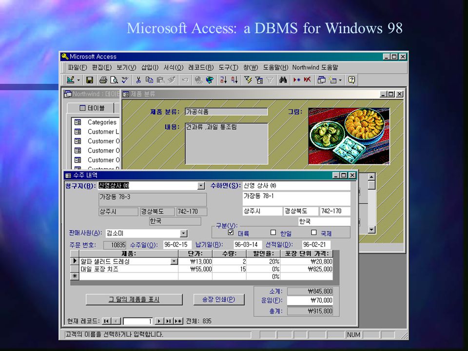Click the Sort Ascending icon
468x351 pixels.
[x=223, y=80]
